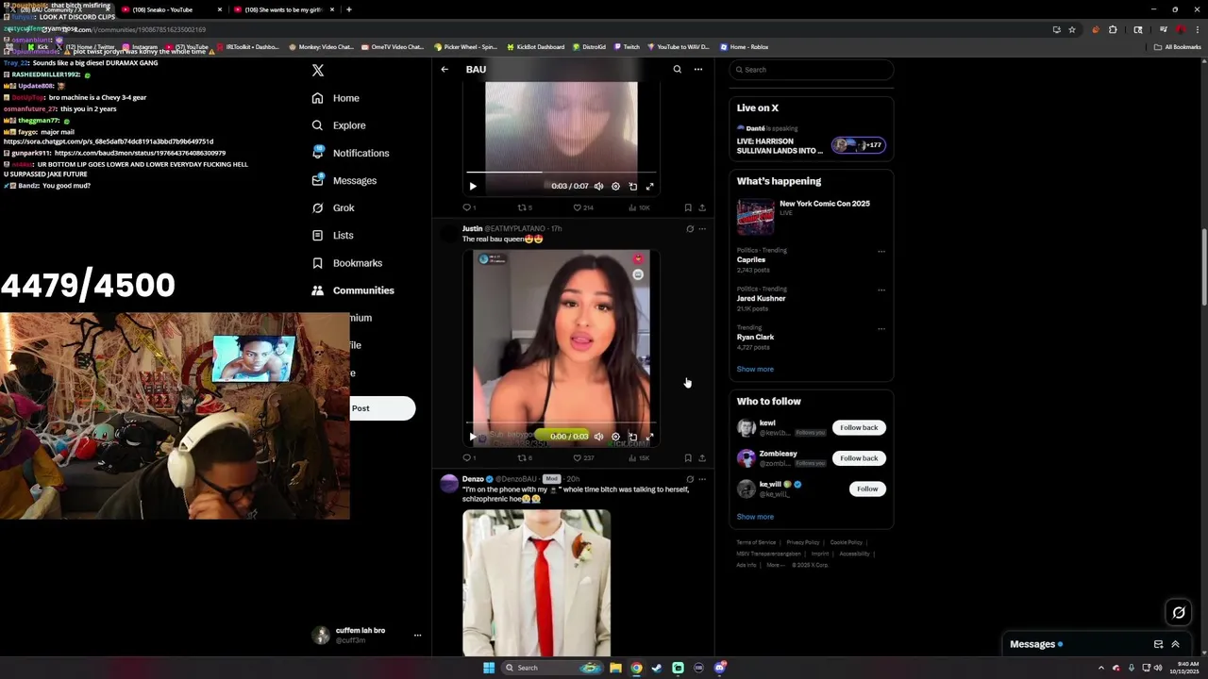View analytics of Justin's post, 15K

[639, 458]
